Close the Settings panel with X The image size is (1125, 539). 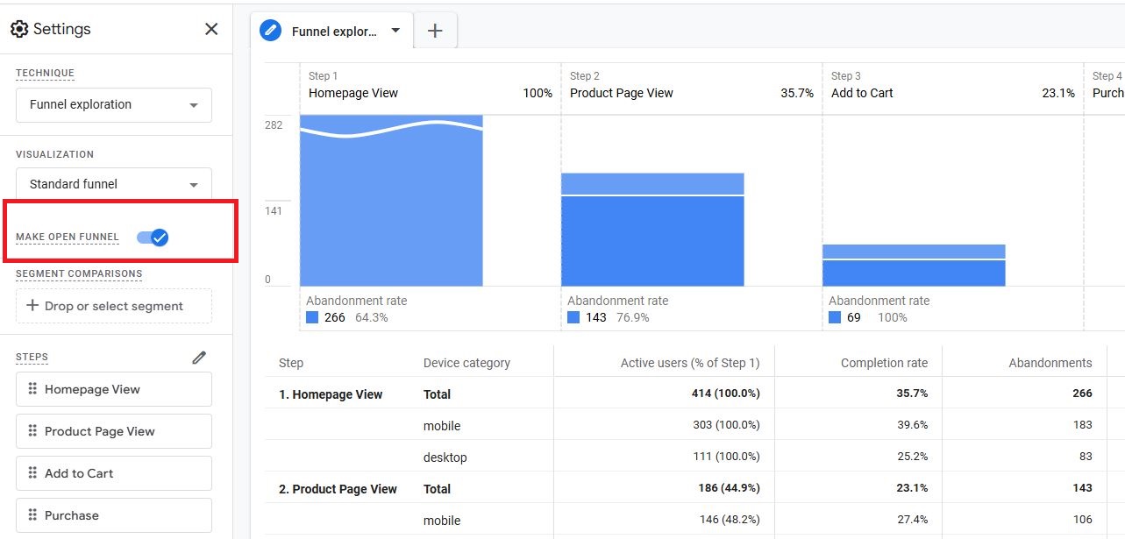[211, 29]
